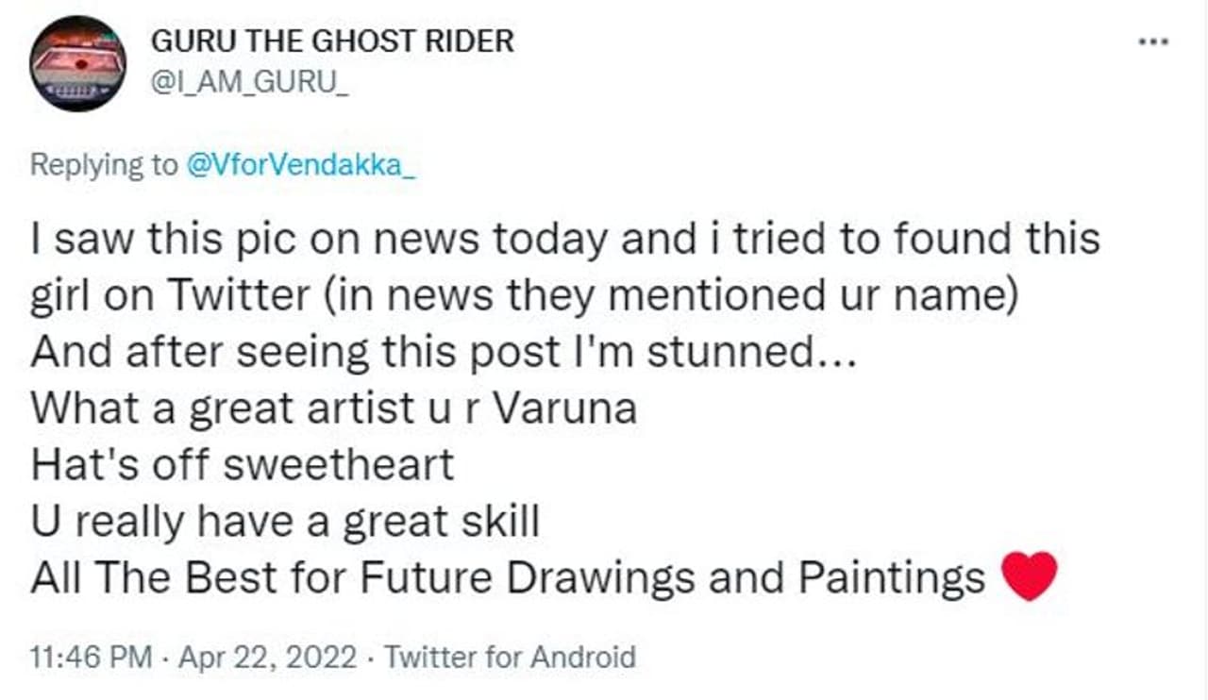Open the three-dot more options menu
Screen dimensions: 1208x700
(1153, 42)
